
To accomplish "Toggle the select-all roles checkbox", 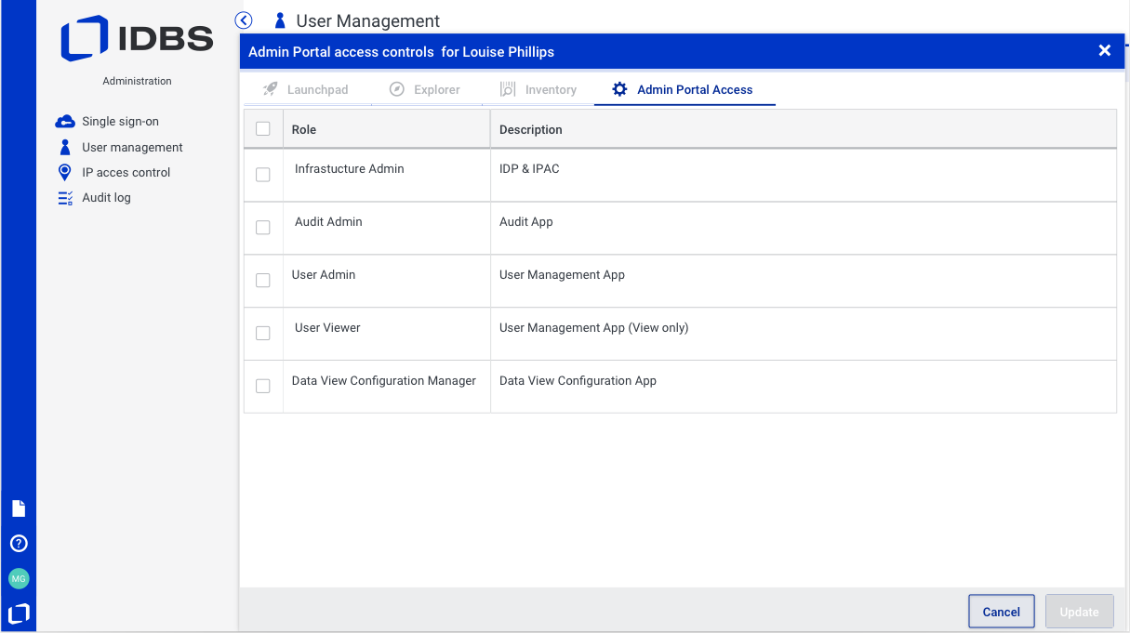I will click(263, 129).
